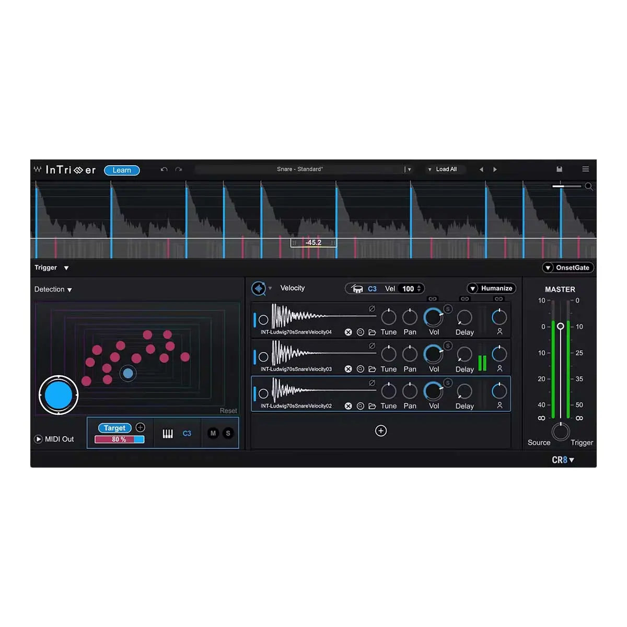This screenshot has height=627, width=627.
Task: Click the piano keyboard icon beside C3 label
Action: [x=167, y=433]
